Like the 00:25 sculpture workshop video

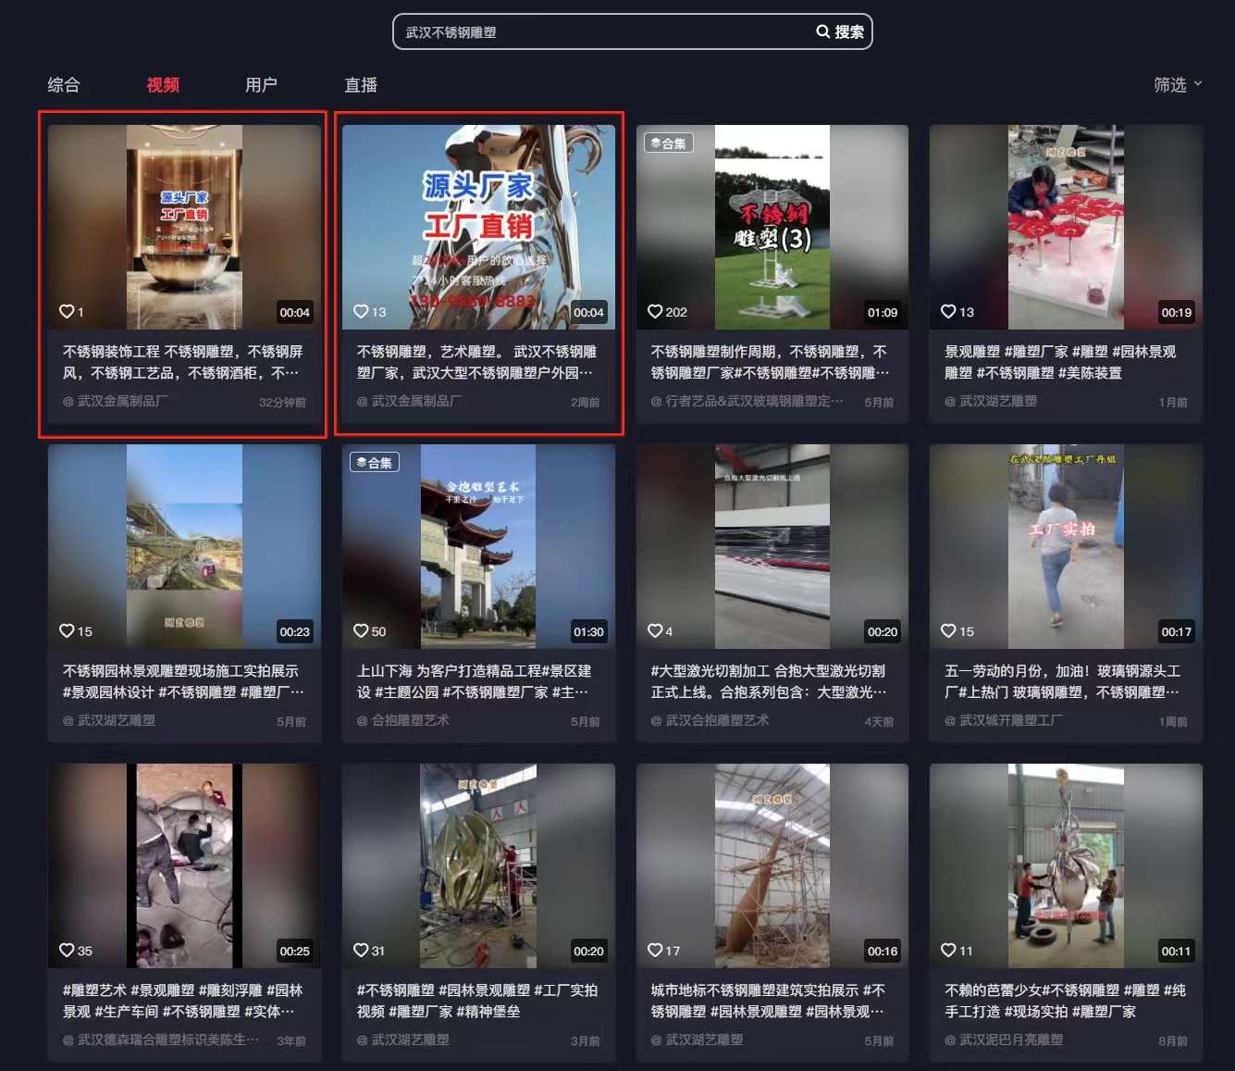(67, 951)
